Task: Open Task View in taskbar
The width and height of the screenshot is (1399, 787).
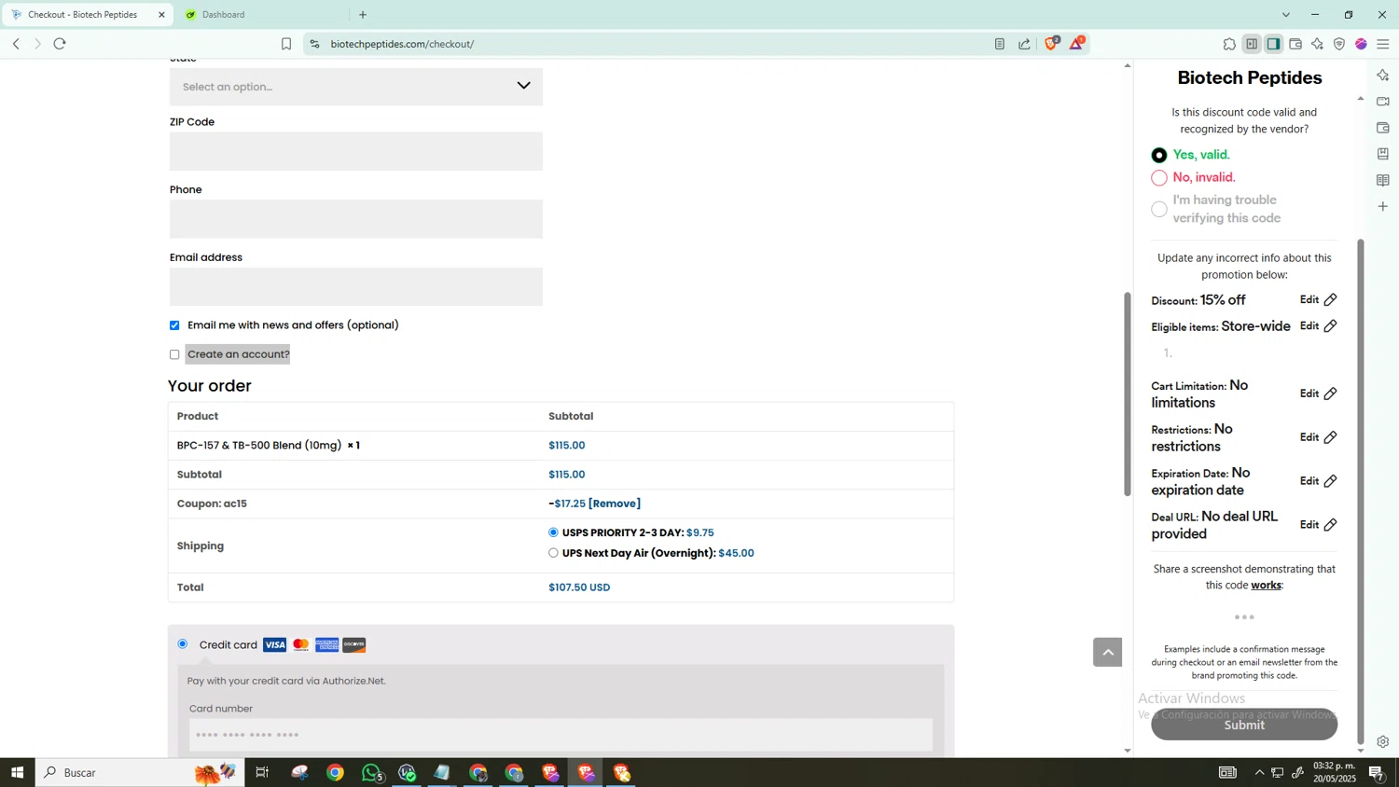Action: click(262, 772)
